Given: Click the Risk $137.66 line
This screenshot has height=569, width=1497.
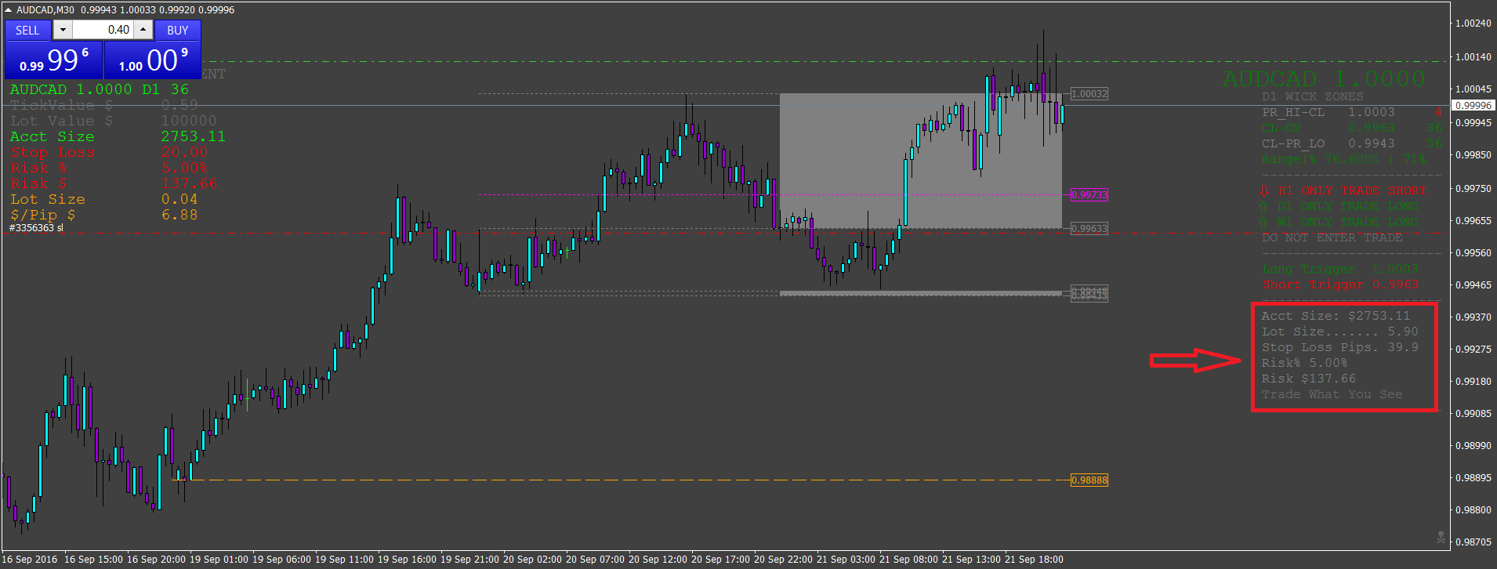Looking at the screenshot, I should (1308, 379).
